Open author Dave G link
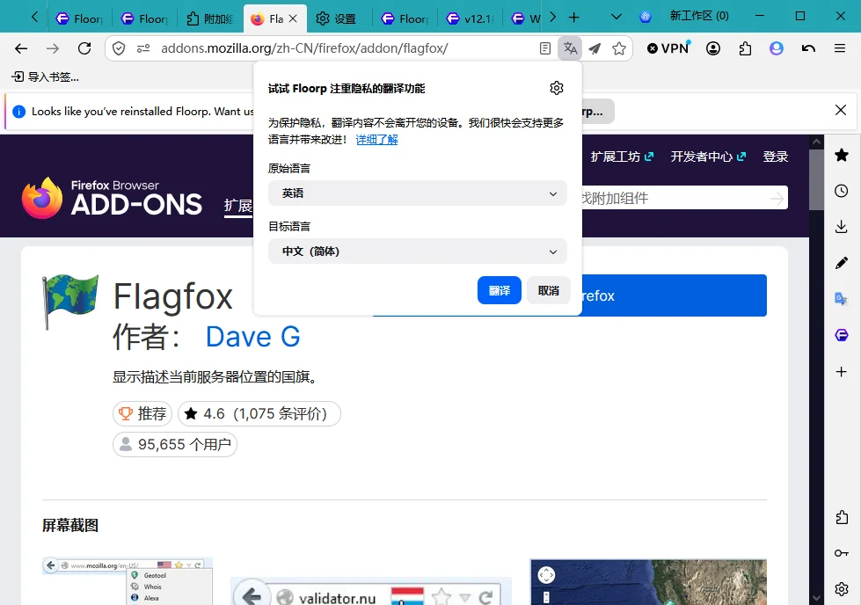Viewport: 861px width, 605px height. tap(252, 337)
